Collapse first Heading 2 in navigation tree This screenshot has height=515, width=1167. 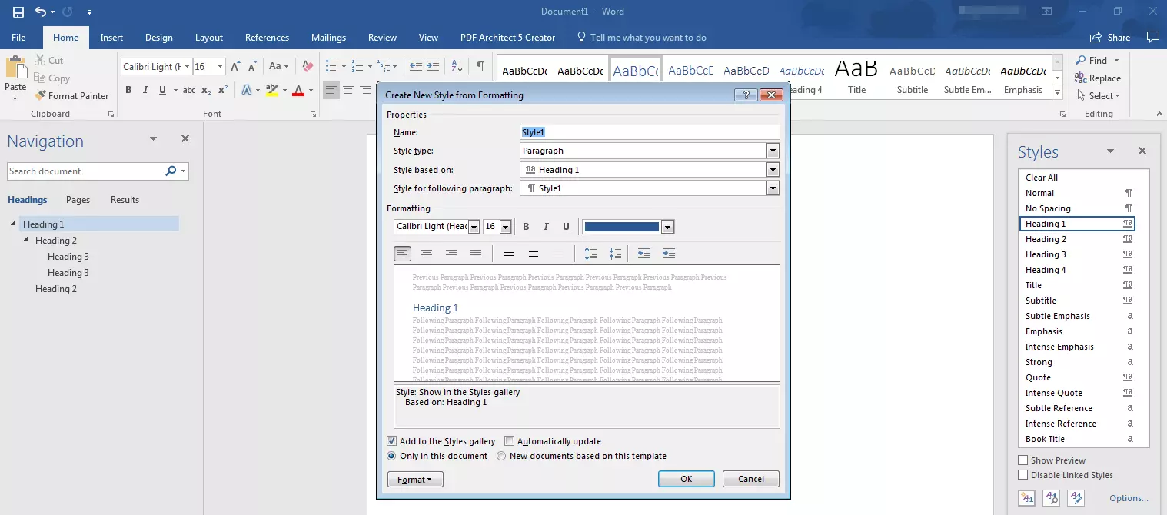(27, 241)
